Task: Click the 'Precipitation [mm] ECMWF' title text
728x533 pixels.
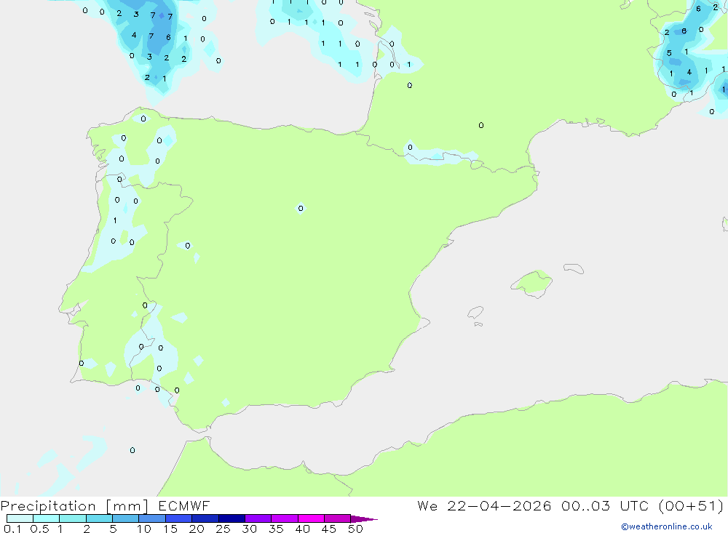Action: click(x=106, y=506)
